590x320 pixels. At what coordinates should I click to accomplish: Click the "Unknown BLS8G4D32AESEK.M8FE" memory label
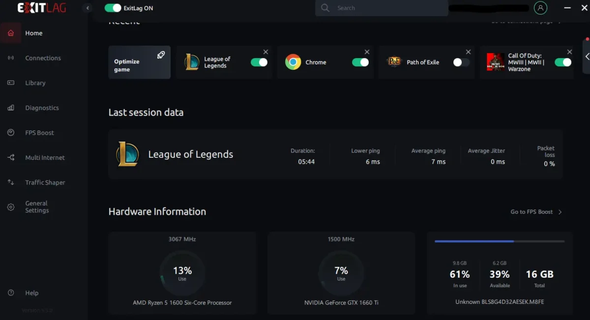click(x=500, y=302)
